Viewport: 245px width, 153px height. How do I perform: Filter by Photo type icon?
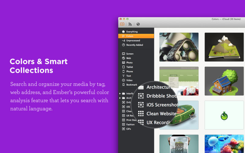[x=123, y=62]
